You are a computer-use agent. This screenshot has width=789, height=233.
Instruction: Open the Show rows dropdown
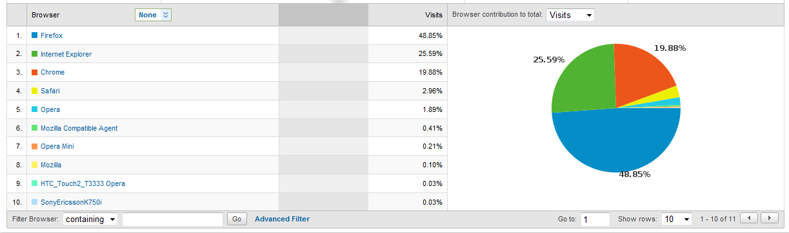[677, 219]
